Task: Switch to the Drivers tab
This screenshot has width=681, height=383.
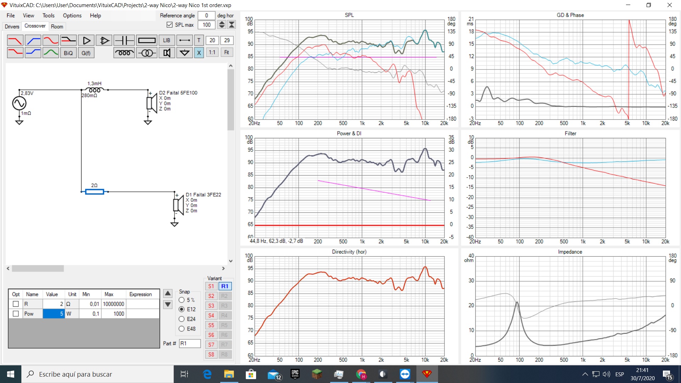Action: [12, 27]
